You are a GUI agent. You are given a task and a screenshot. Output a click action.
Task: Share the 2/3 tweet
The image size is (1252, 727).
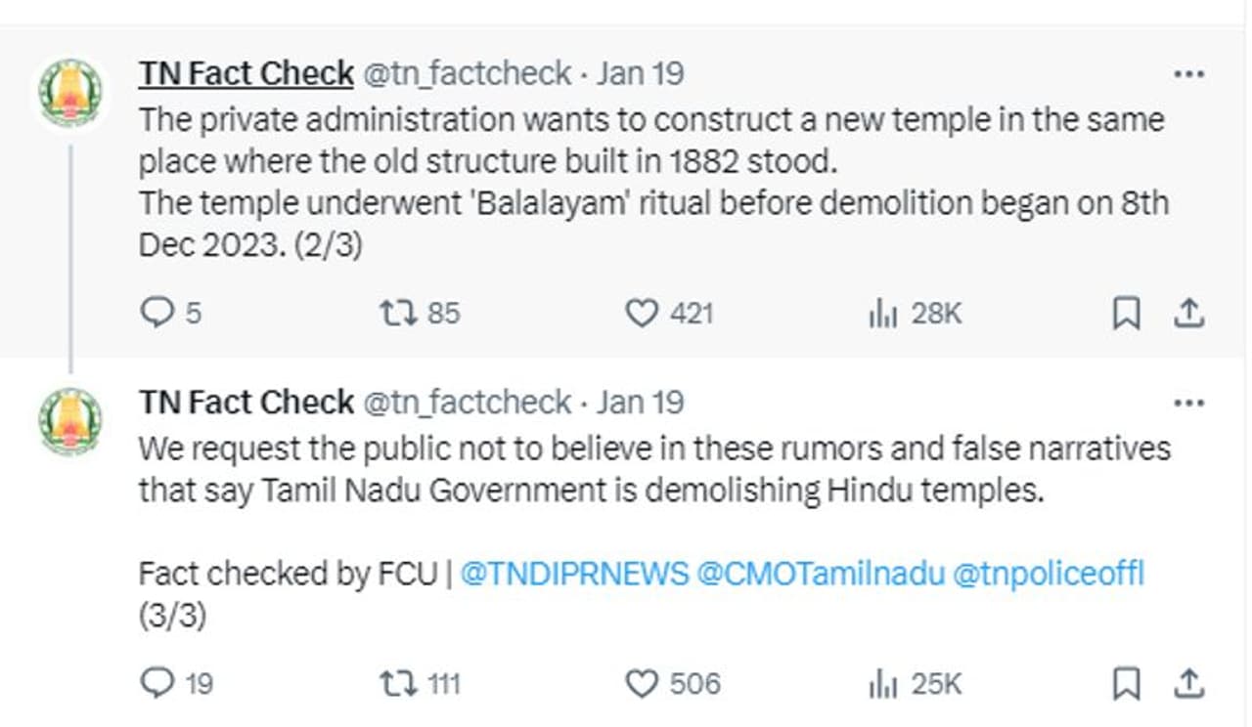(x=1187, y=313)
